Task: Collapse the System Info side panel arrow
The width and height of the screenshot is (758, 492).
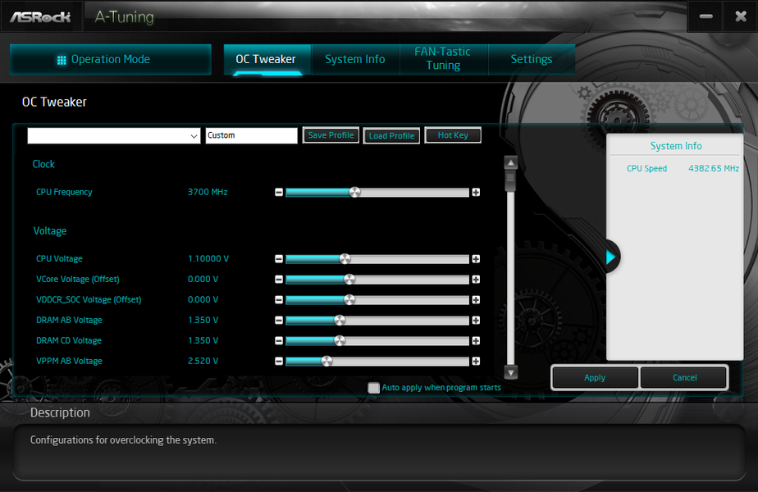Action: coord(610,257)
